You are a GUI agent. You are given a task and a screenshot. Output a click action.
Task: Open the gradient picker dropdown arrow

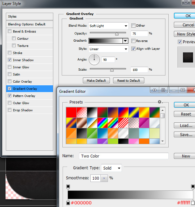125,41
